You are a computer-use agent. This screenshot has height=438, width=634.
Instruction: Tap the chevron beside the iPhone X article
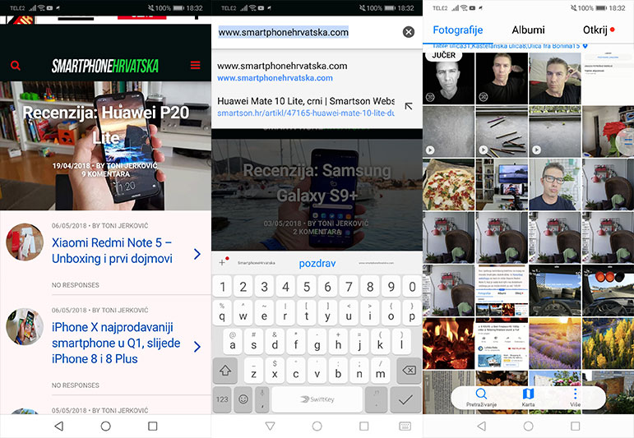[197, 346]
